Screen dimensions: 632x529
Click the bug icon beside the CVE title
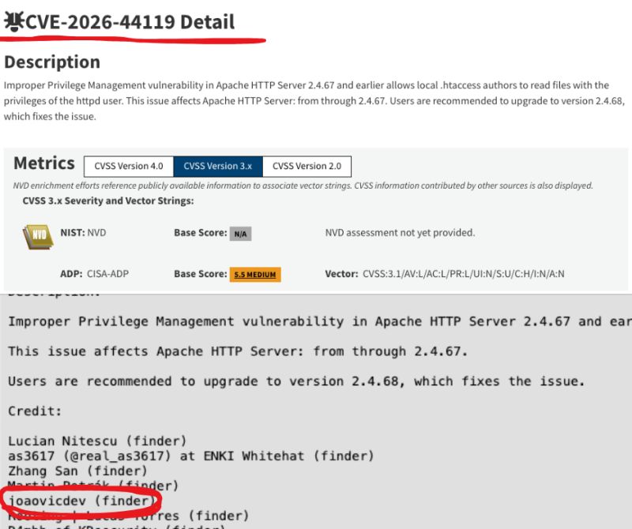pyautogui.click(x=14, y=21)
